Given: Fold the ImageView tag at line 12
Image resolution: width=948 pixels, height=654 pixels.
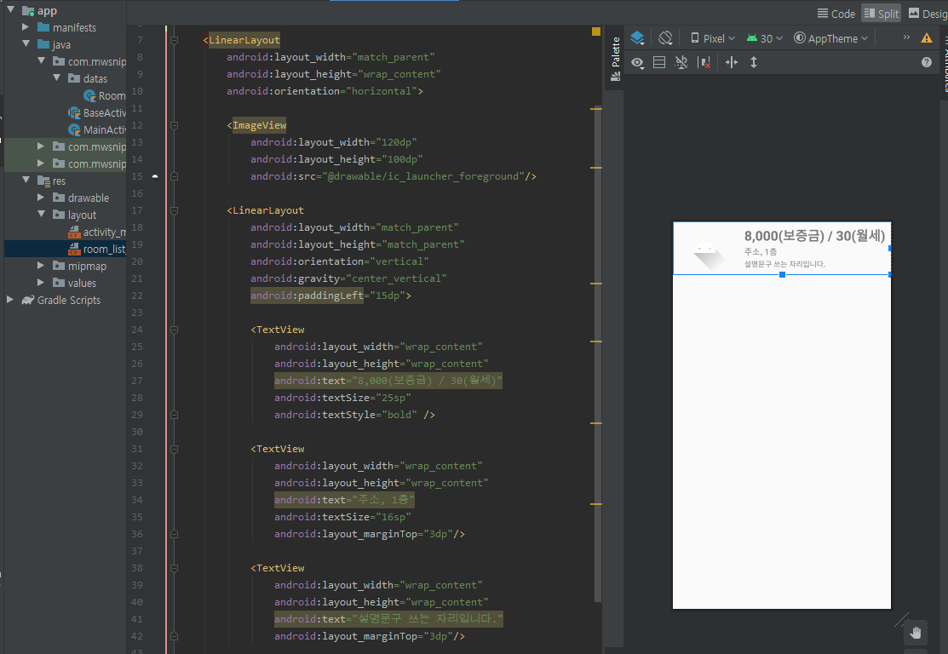Looking at the screenshot, I should [174, 125].
